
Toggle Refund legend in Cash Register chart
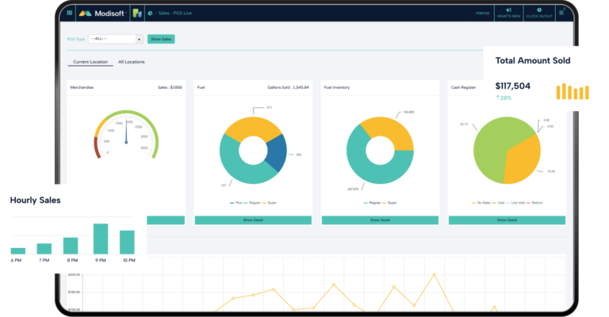(x=532, y=203)
